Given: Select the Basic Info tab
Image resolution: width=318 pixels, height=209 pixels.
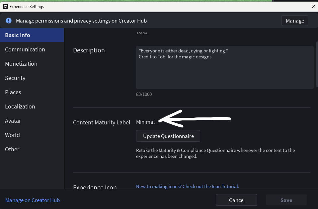Looking at the screenshot, I should (18, 35).
